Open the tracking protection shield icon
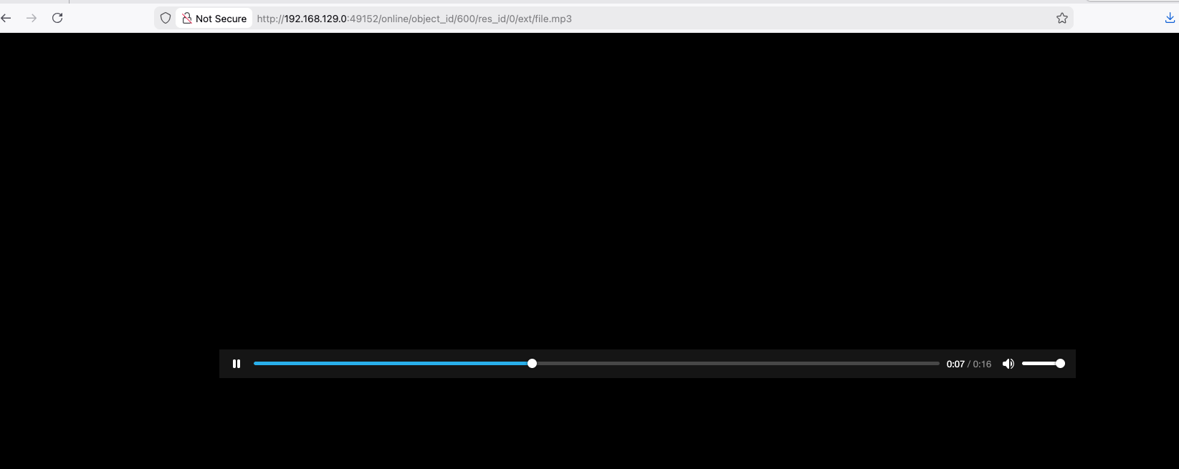Viewport: 1179px width, 469px height. click(166, 19)
